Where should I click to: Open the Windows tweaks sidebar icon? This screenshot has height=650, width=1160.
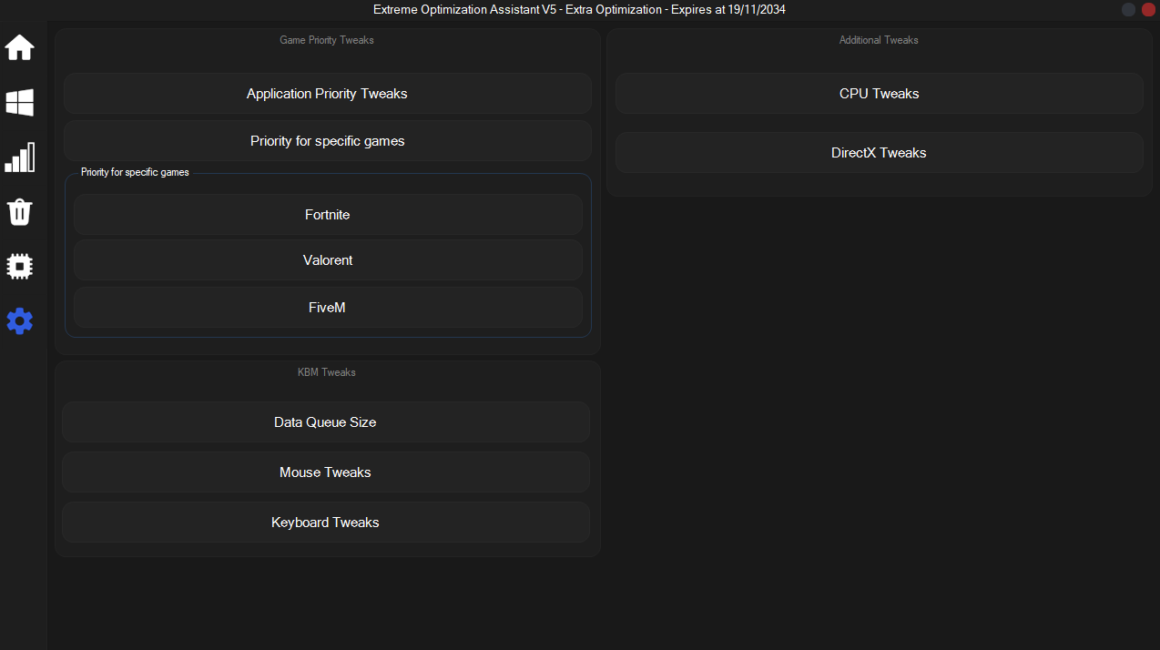20,103
